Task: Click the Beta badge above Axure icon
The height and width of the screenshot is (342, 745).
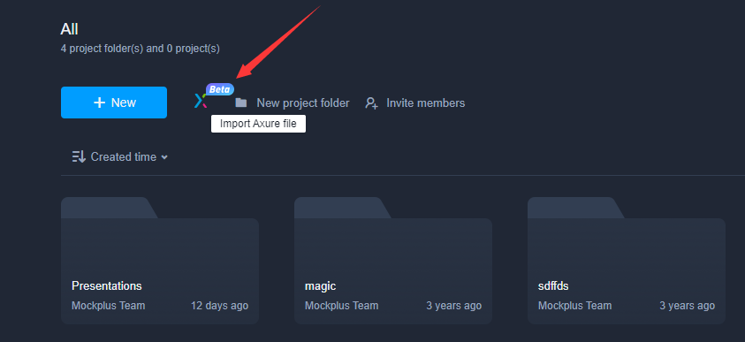Action: click(219, 89)
